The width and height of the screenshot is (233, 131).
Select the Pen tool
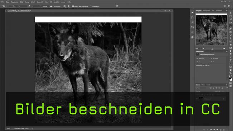pos(230,57)
